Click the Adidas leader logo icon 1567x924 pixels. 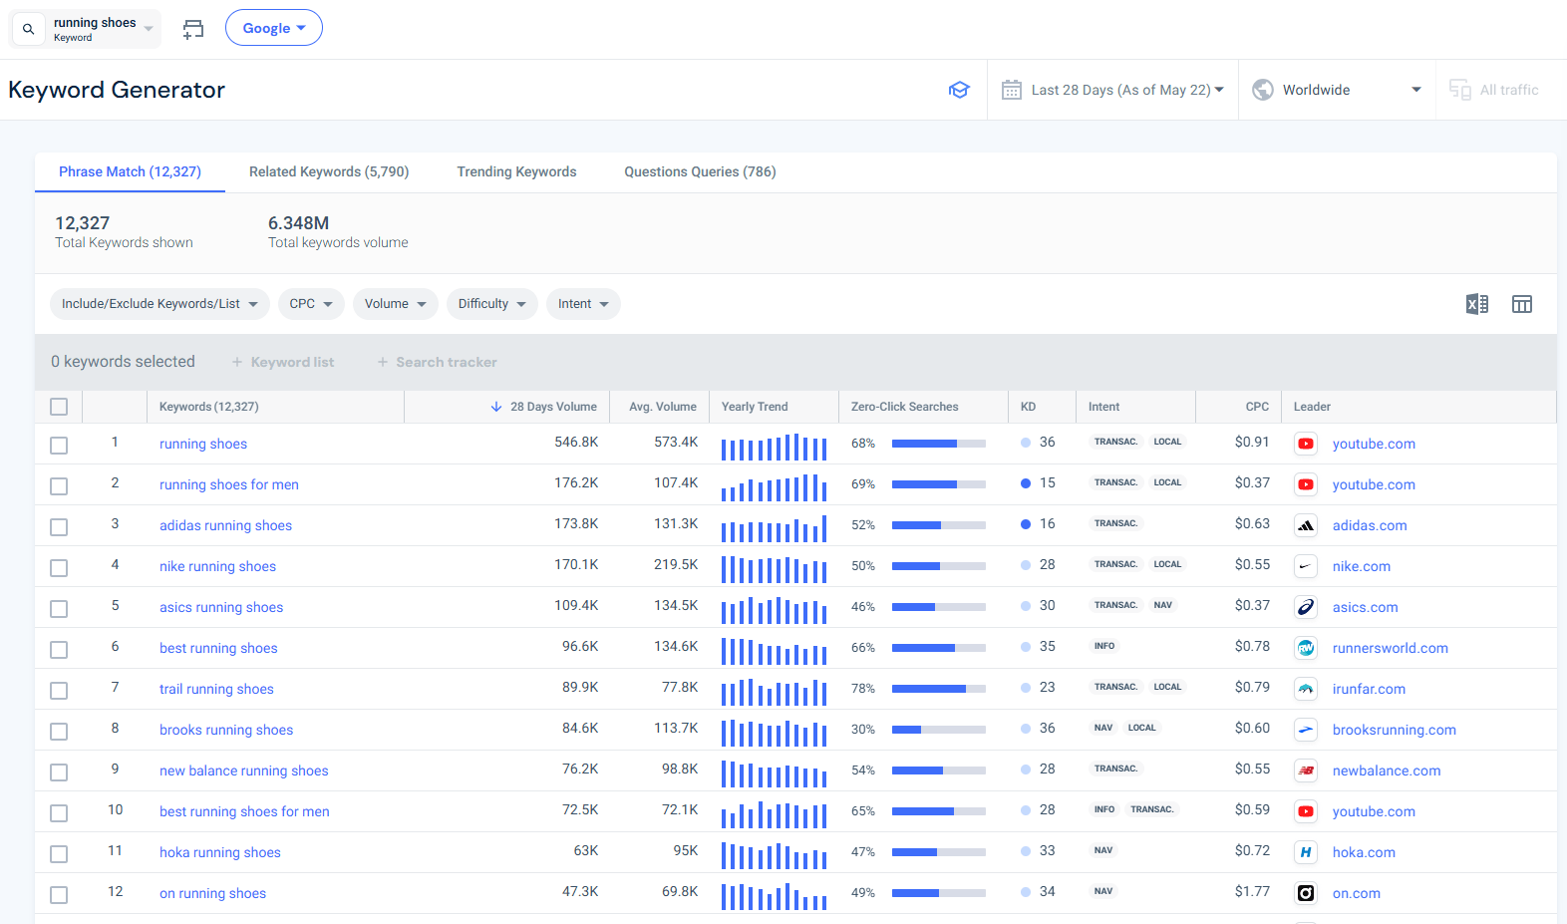(x=1306, y=525)
